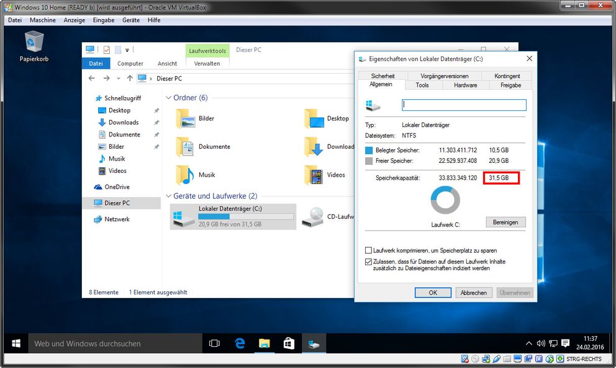Open the recent locations dropdown arrow

pos(118,79)
